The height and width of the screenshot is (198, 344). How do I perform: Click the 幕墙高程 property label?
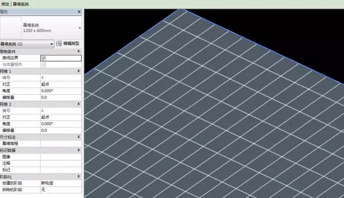tap(10, 144)
